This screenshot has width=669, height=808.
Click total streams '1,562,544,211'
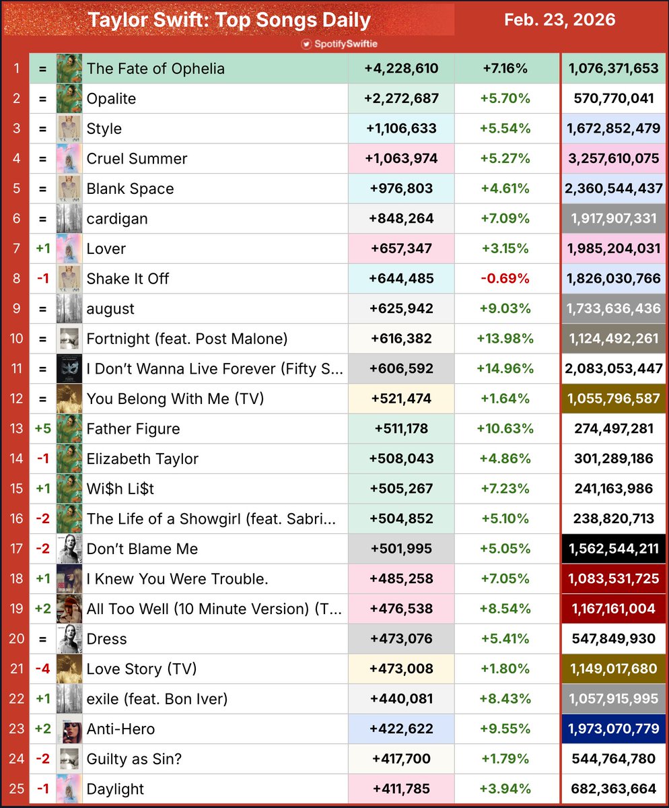[x=614, y=549]
